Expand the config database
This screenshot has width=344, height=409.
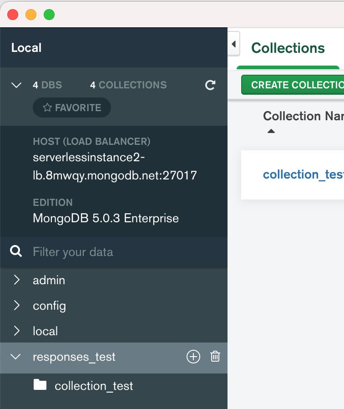tap(15, 306)
